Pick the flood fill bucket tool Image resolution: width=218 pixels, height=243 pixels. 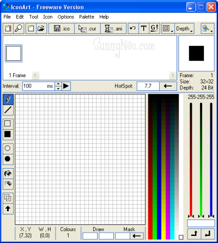(x=8, y=173)
